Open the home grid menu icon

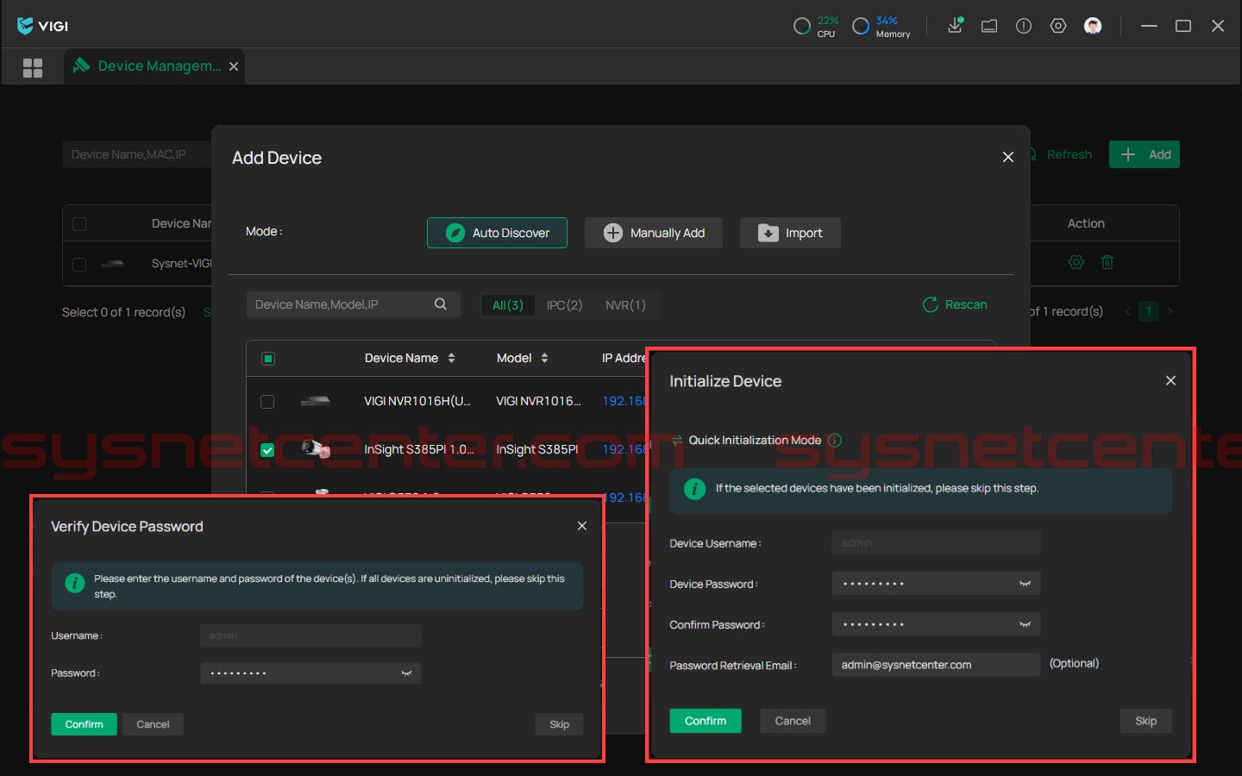point(33,67)
